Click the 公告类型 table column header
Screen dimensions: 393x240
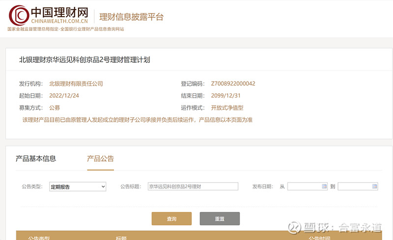(39, 238)
